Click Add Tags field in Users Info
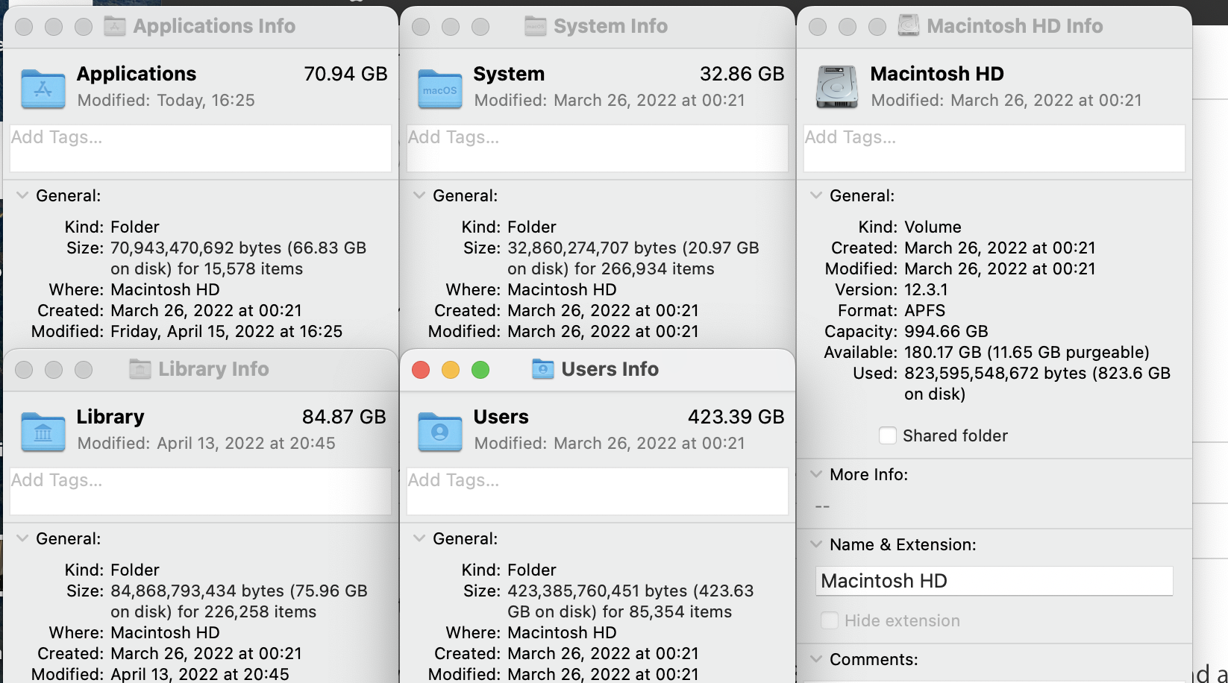Screen dimensions: 1228x683 598,491
